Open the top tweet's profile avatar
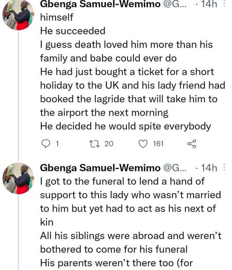The image size is (232, 270). [18, 14]
